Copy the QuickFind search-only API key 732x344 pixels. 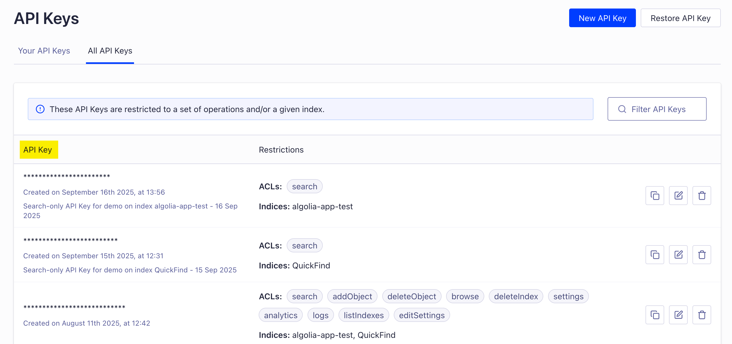(654, 255)
